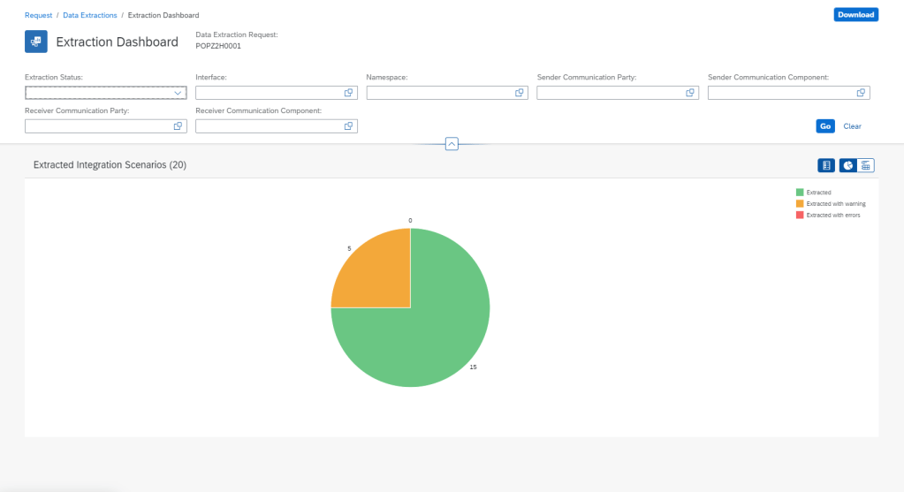Switch to pie chart view

pos(847,165)
